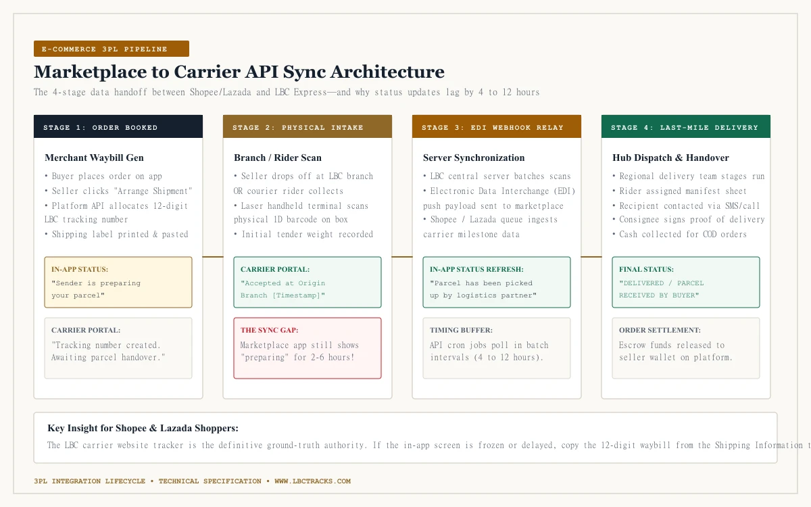
Task: Click the "TIMING BUFFER:" label
Action: point(461,331)
